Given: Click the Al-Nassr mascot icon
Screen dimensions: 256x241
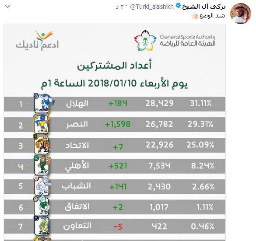Looking at the screenshot, I should (x=42, y=124).
